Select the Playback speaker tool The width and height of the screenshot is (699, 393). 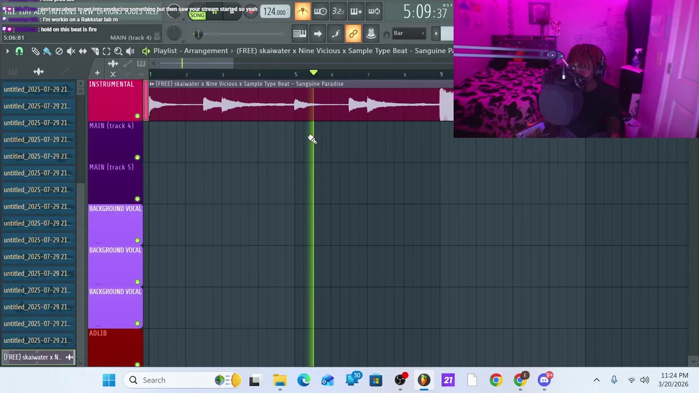(130, 51)
